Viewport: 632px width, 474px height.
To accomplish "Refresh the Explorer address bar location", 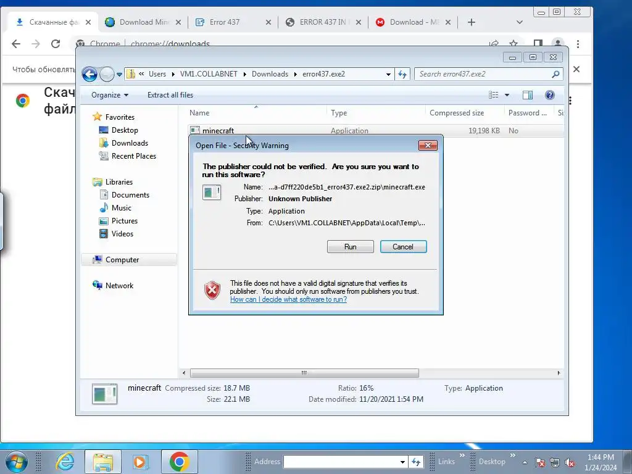I will tap(402, 74).
